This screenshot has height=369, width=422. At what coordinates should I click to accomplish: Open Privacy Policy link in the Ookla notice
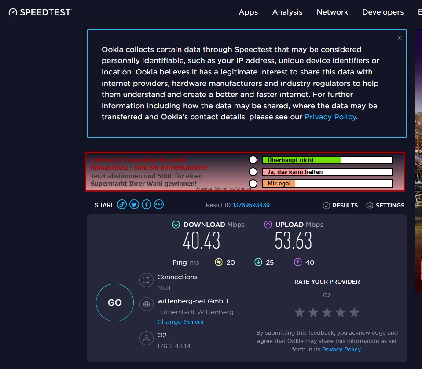point(330,117)
